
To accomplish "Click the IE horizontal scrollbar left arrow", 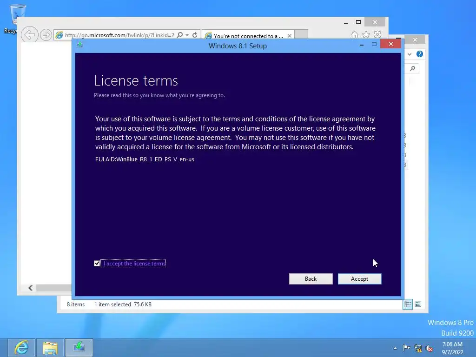I will [x=30, y=288].
